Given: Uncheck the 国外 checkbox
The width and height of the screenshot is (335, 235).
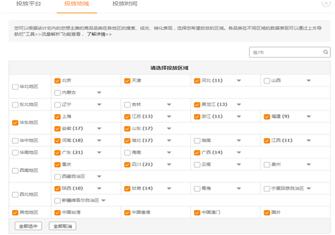Looking at the screenshot, I should point(267,213).
